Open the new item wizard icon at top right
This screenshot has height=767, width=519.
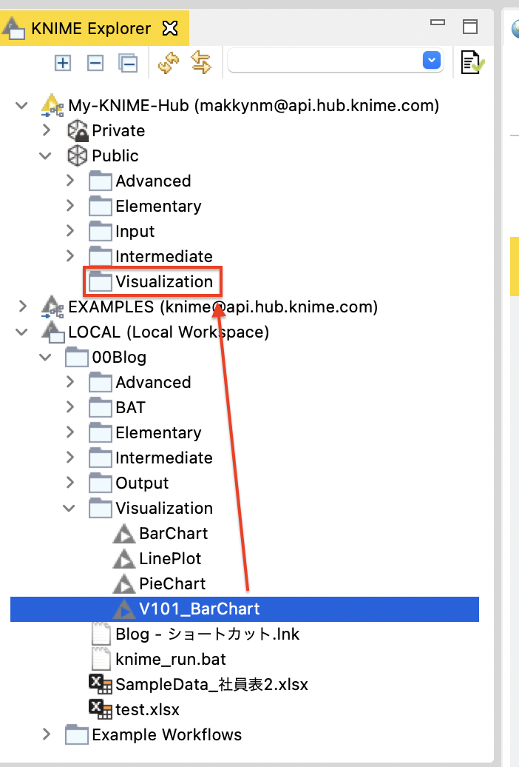[x=472, y=63]
